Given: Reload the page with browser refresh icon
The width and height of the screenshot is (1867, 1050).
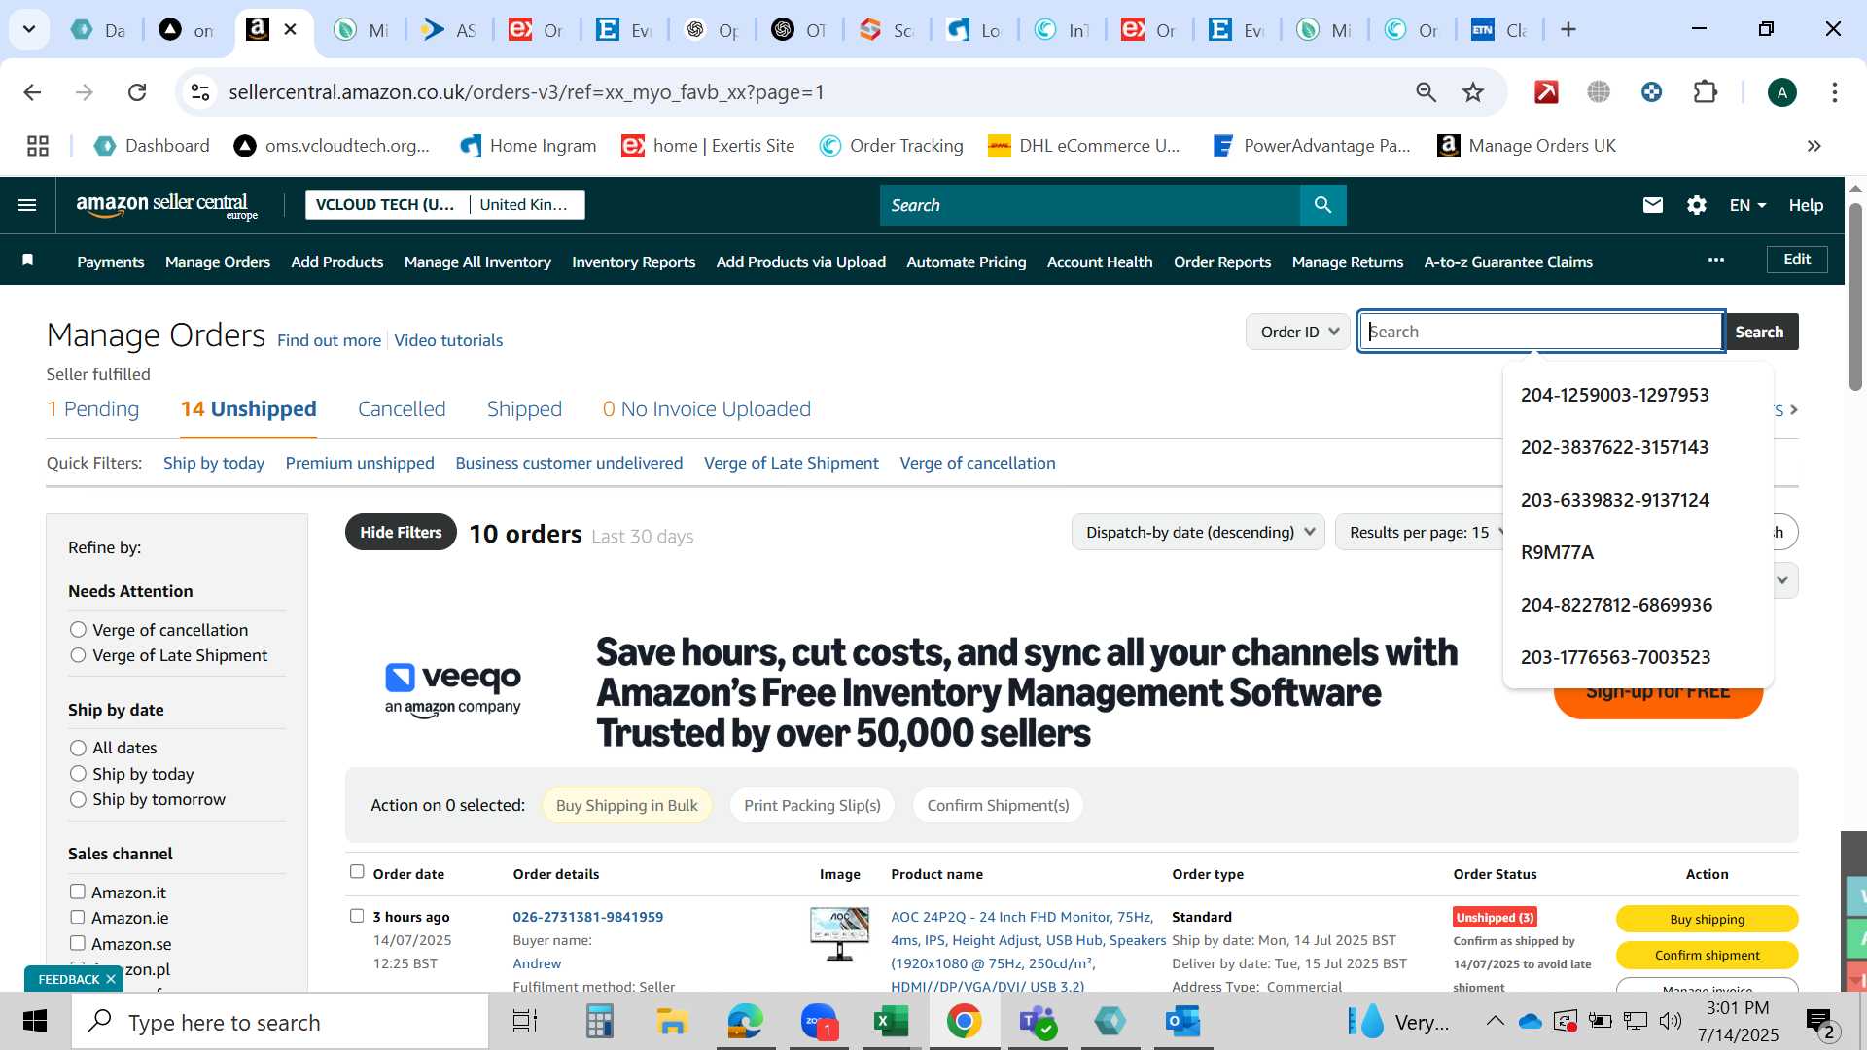Looking at the screenshot, I should pos(137,92).
